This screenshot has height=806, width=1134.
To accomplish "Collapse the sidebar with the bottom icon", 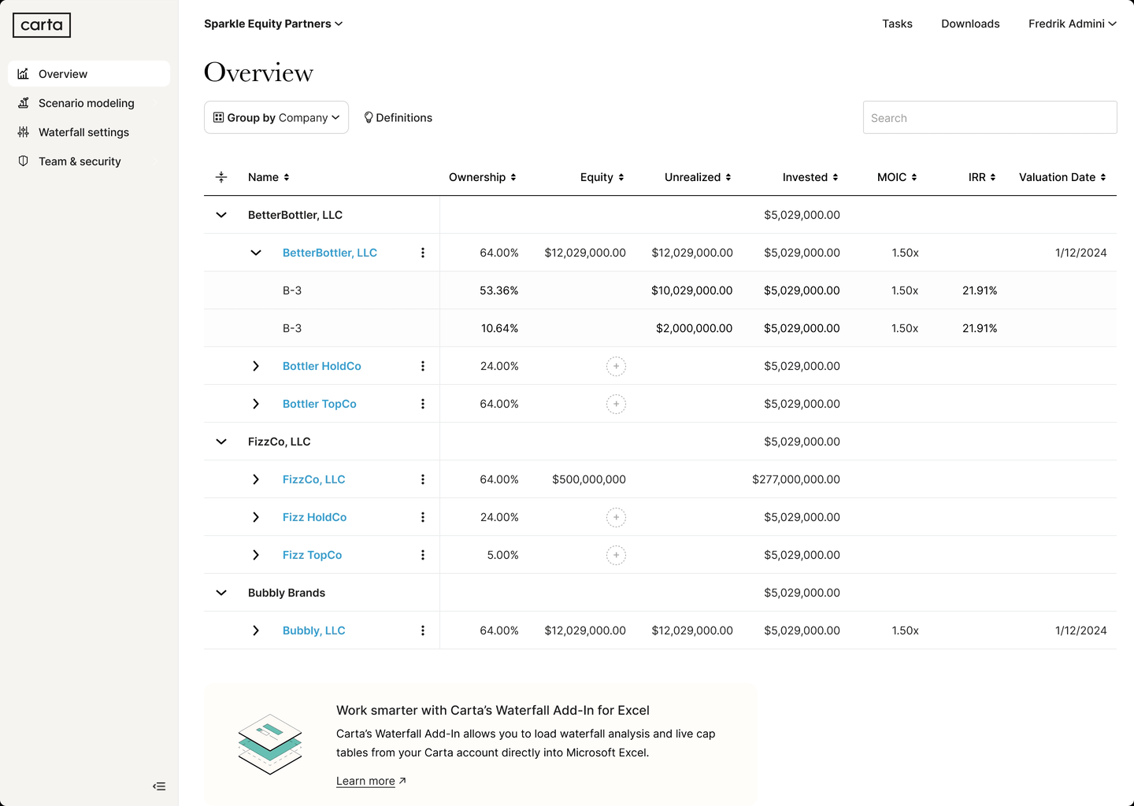I will (159, 786).
